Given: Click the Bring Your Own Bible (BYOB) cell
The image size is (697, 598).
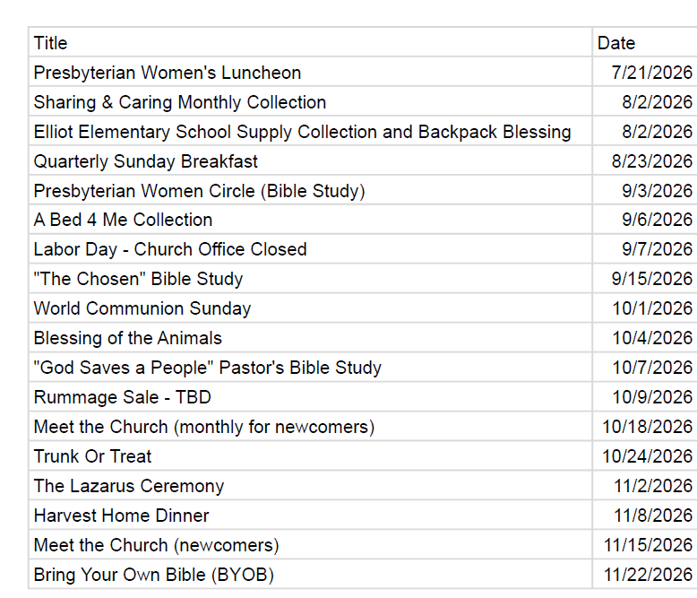Looking at the screenshot, I should click(x=310, y=574).
